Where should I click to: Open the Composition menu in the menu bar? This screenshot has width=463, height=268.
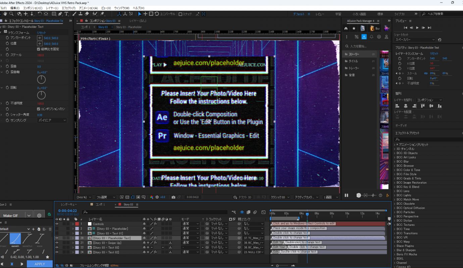[33, 8]
